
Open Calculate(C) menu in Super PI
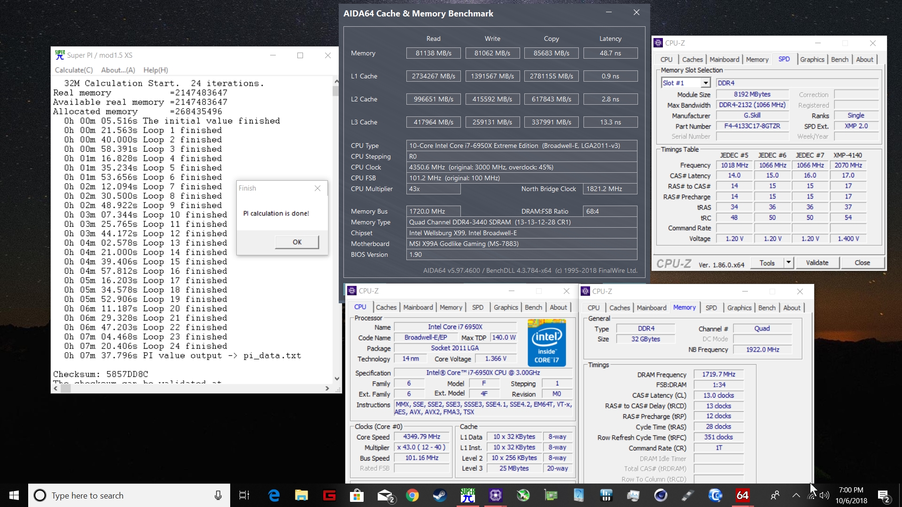click(x=74, y=70)
